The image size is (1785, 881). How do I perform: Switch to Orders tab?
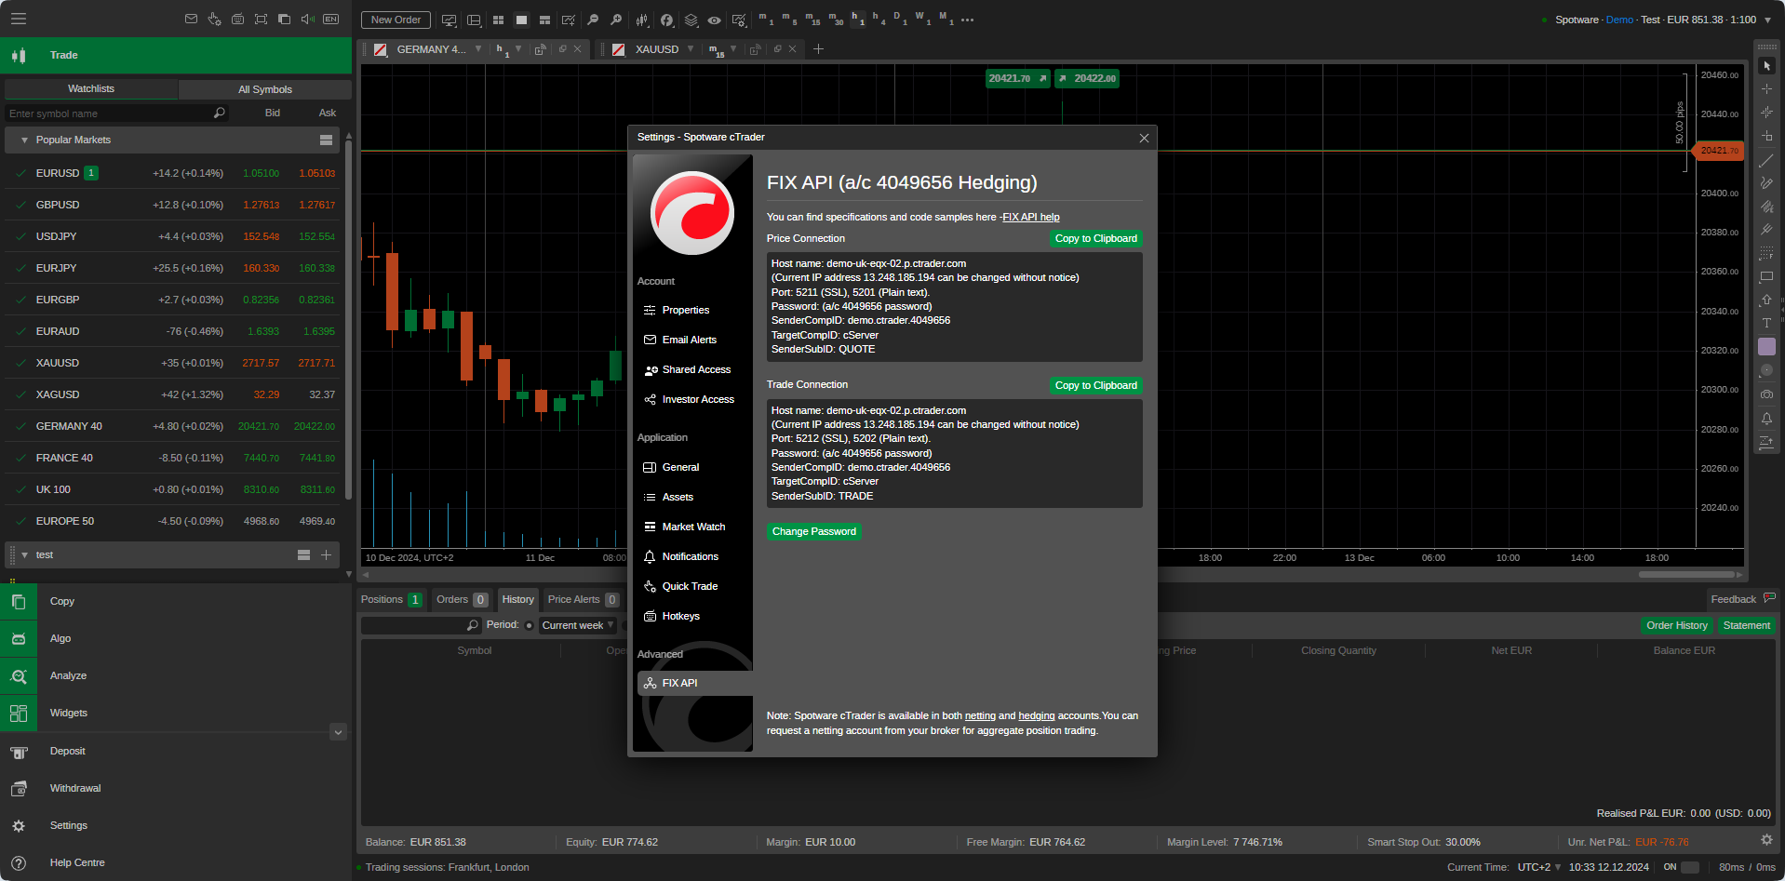(462, 599)
